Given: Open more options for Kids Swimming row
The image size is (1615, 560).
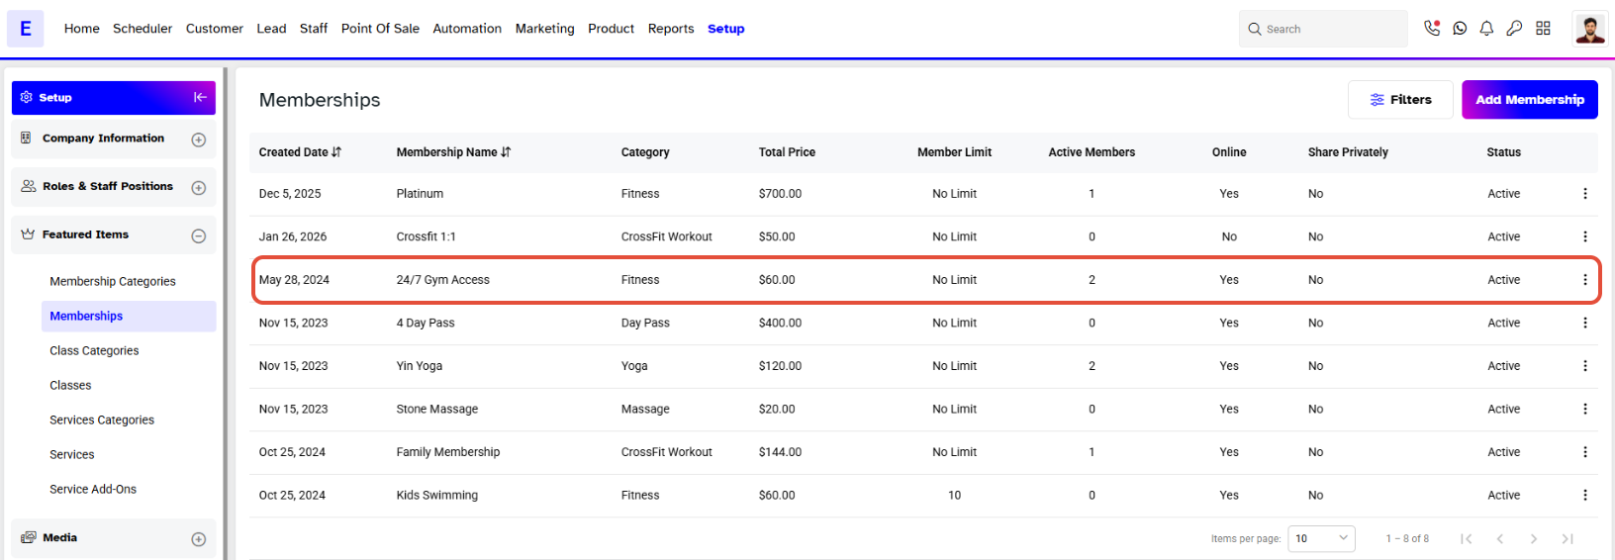Looking at the screenshot, I should pos(1585,495).
